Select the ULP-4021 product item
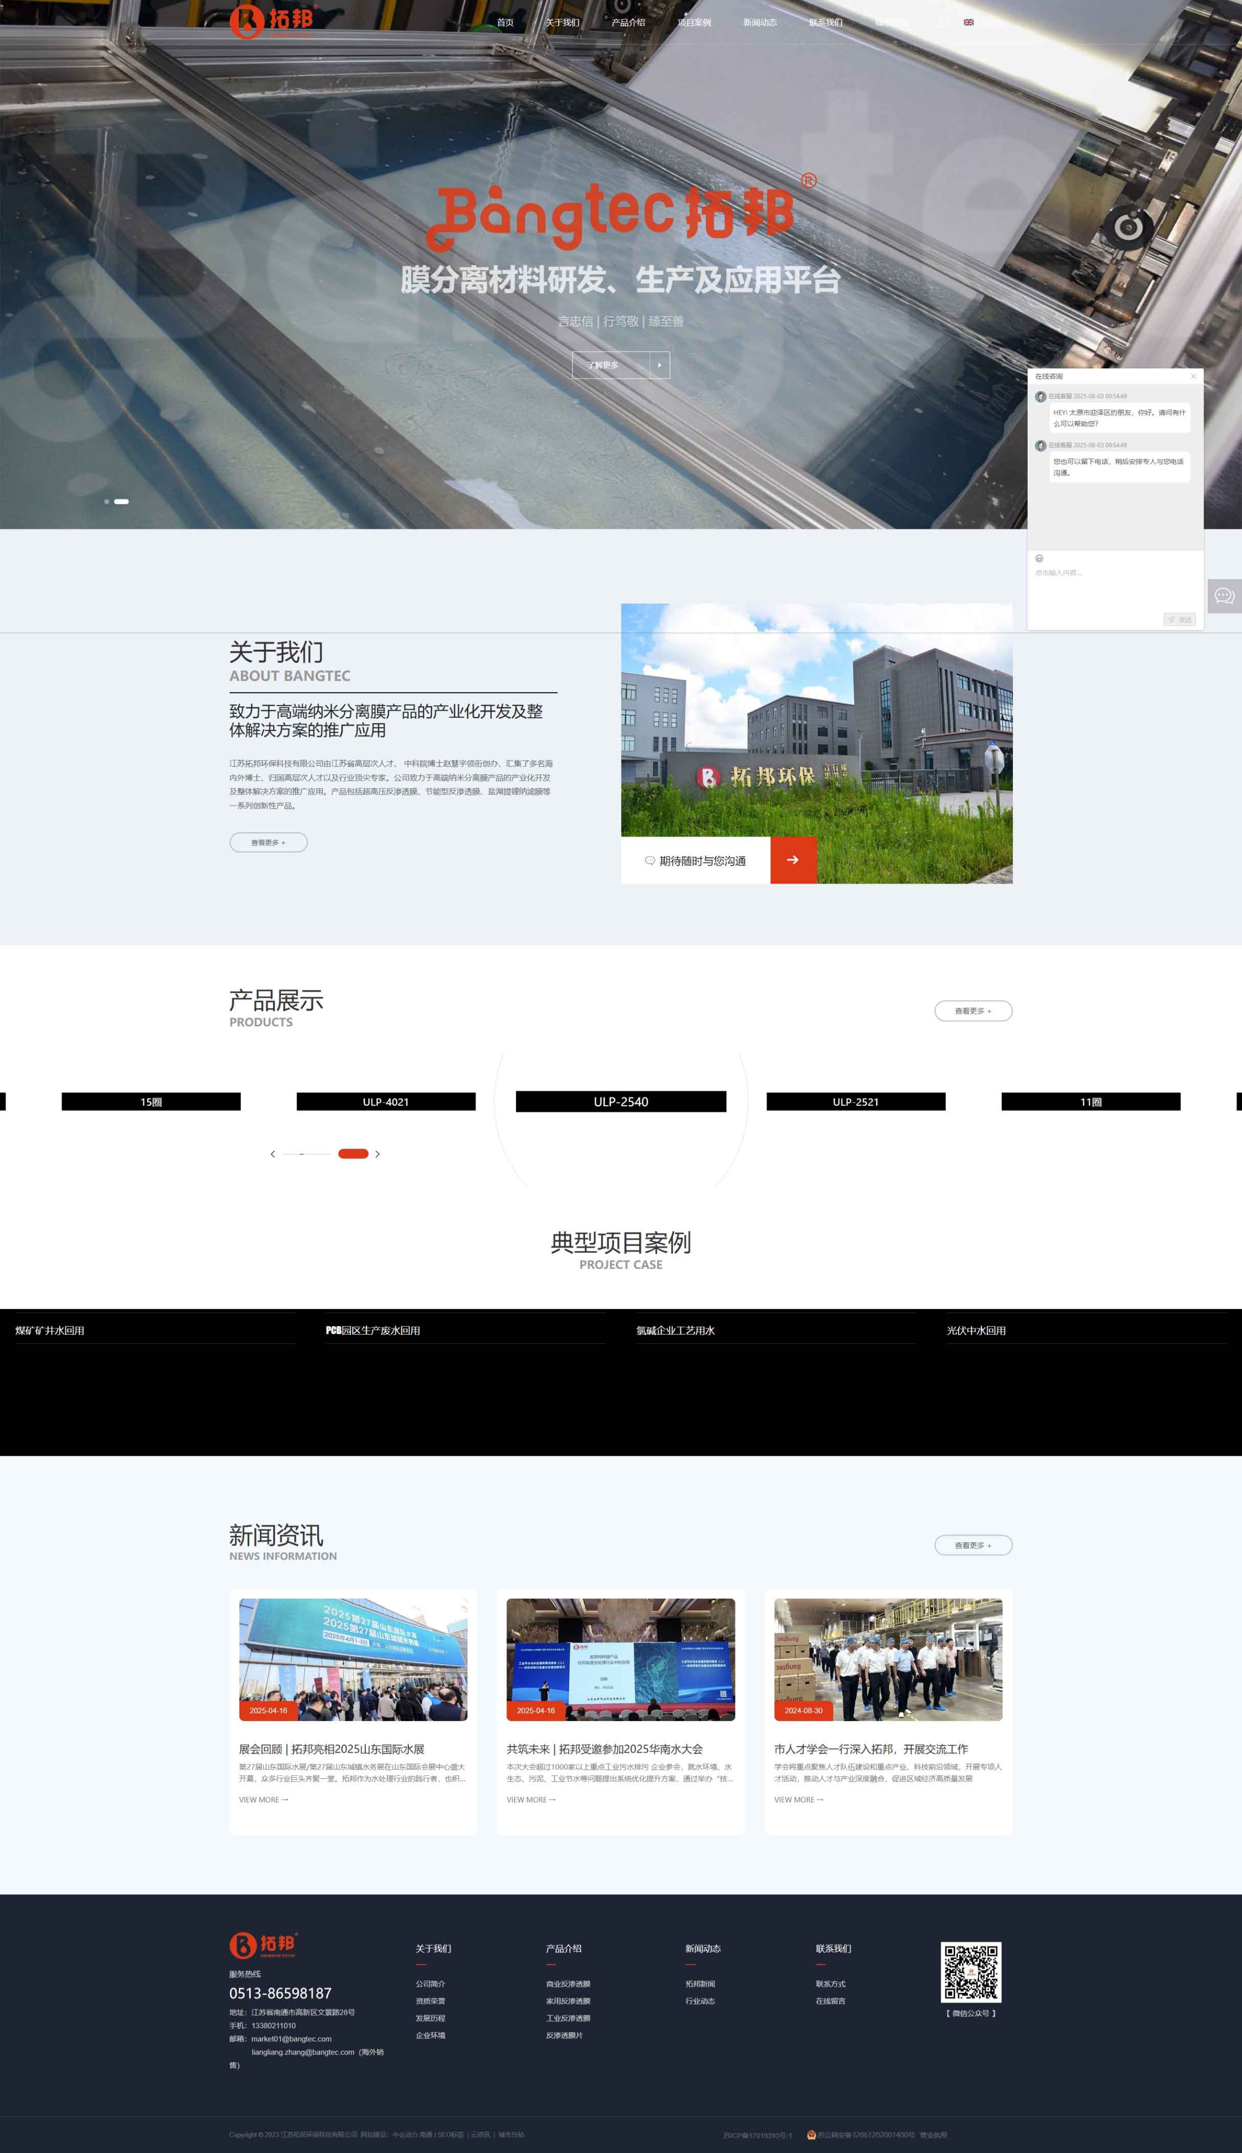 (386, 1102)
